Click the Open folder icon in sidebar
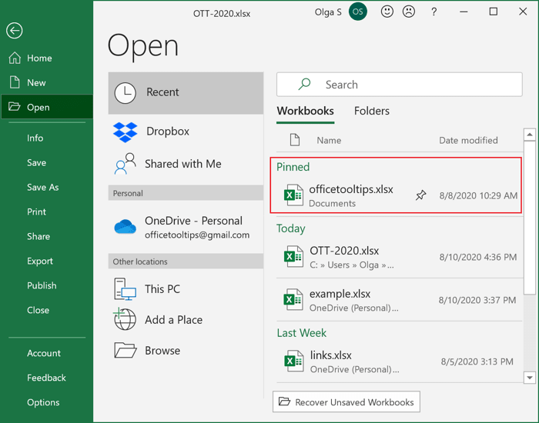Screen dimensions: 539x423 point(15,106)
